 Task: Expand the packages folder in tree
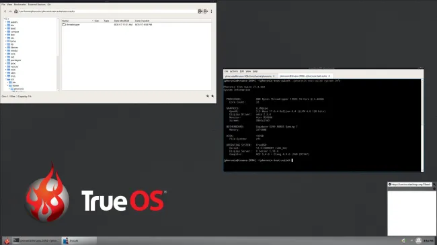(6, 60)
